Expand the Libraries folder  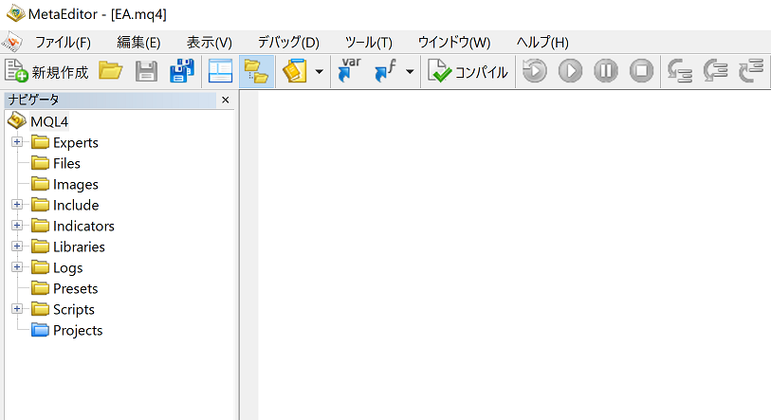[x=17, y=246]
